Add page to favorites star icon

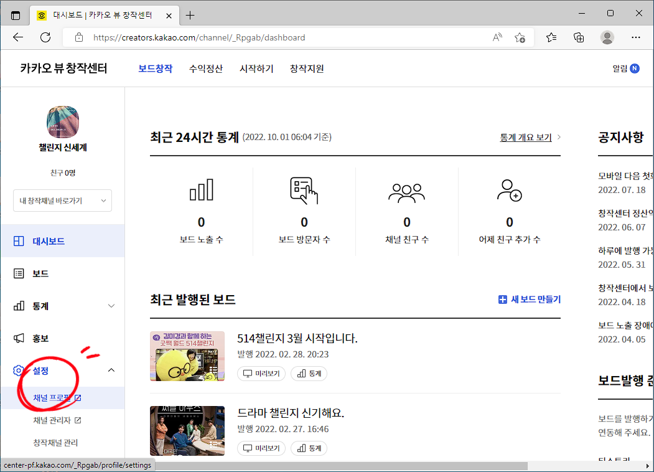(x=520, y=37)
